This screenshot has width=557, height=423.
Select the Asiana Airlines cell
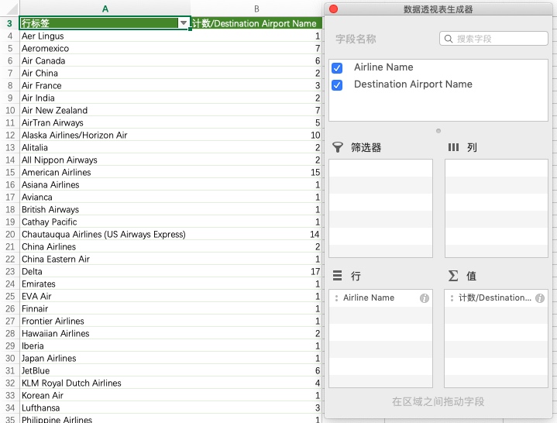[x=105, y=184]
